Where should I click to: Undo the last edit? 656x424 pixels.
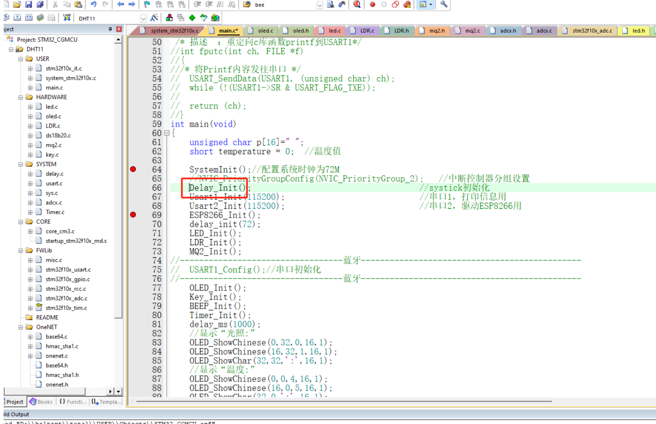(93, 4)
